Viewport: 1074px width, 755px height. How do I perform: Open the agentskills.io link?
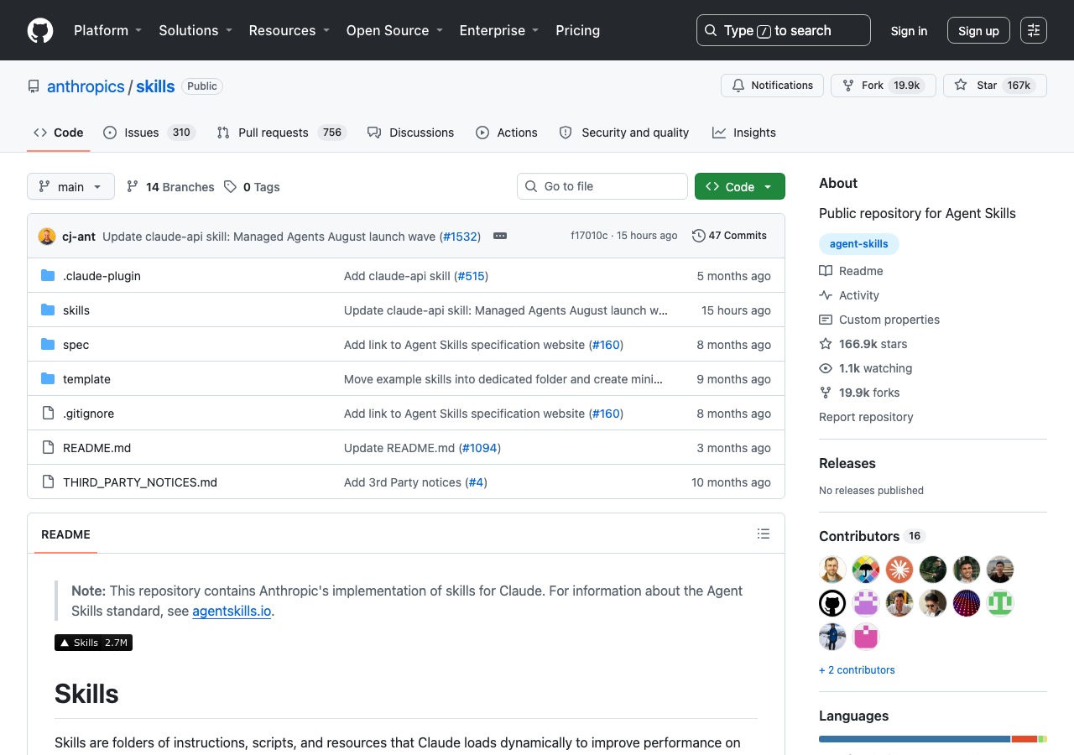[x=232, y=611]
